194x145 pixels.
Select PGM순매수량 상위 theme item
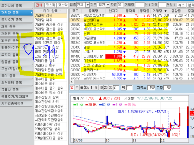(50, 124)
